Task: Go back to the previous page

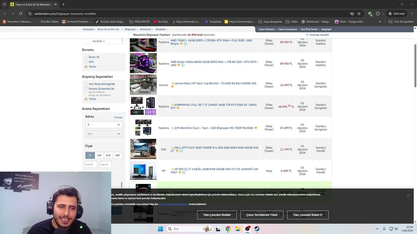Action: point(5,14)
